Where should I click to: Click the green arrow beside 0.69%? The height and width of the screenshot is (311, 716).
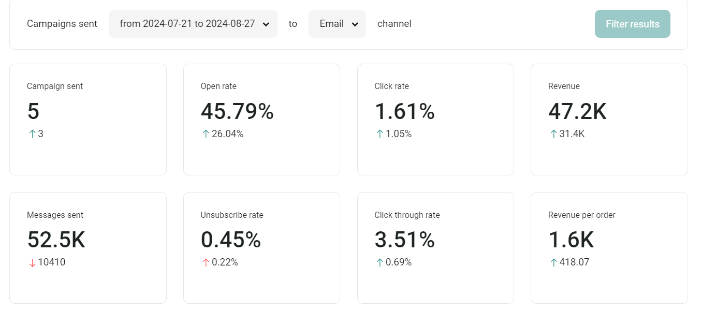tap(379, 263)
